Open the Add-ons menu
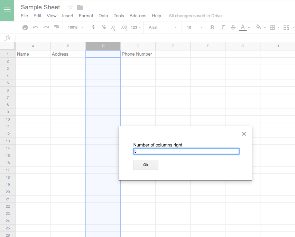This screenshot has width=295, height=237. 138,16
